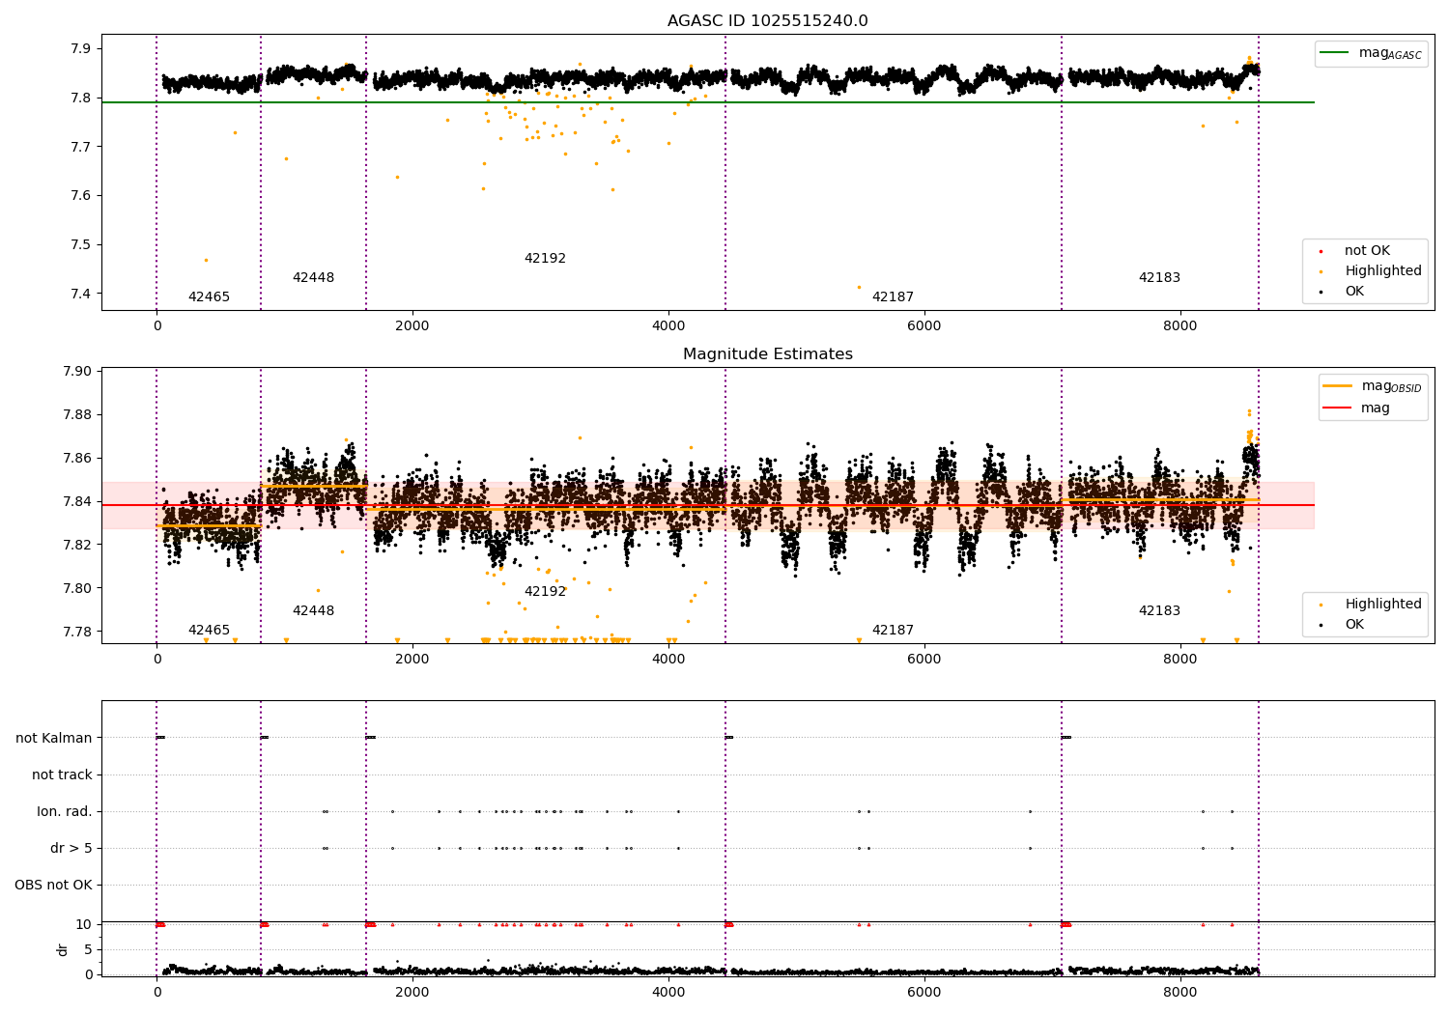This screenshot has height=1014, width=1449.
Task: Click y-axis tick 7.78 on Magnitude Estimates plot
Action: click(x=78, y=633)
